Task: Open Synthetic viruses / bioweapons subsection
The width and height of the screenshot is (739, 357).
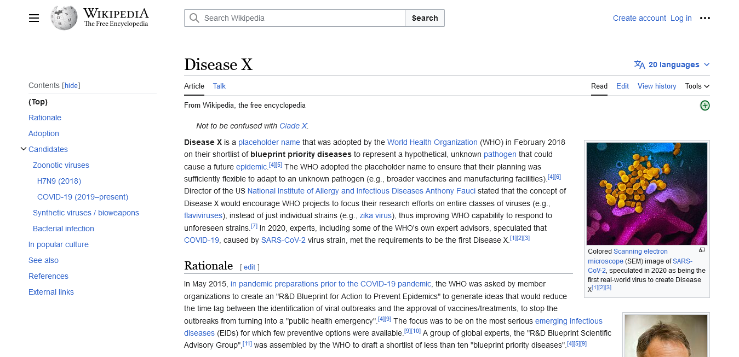Action: 86,213
